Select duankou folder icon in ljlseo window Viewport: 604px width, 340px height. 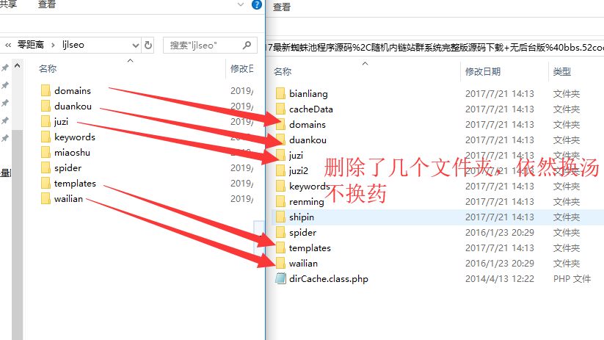pyautogui.click(x=46, y=106)
